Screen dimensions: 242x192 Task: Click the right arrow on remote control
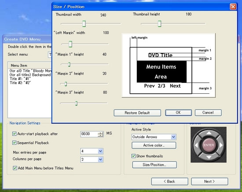point(221,145)
